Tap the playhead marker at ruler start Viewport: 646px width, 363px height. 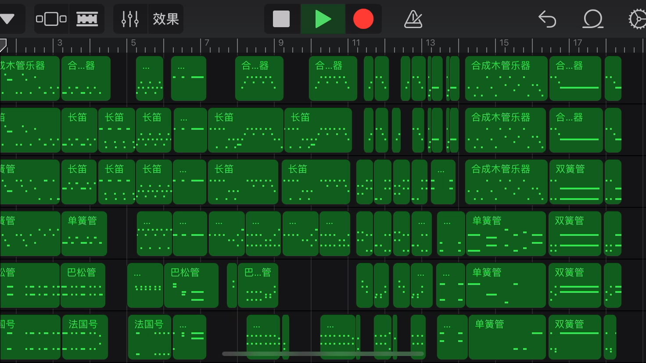coord(3,44)
